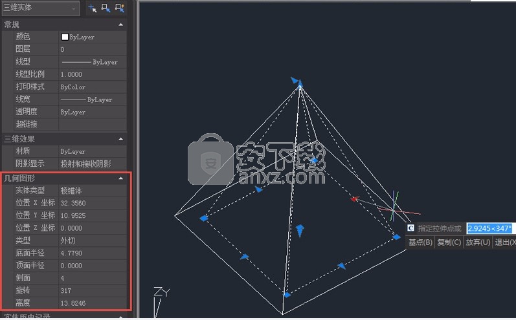Click 放弃(U) to undo
Viewport: 516px width, 320px height.
click(x=478, y=242)
